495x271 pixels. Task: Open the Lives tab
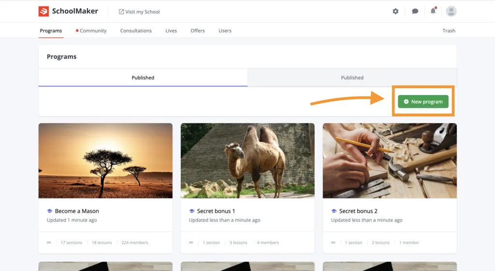(171, 30)
